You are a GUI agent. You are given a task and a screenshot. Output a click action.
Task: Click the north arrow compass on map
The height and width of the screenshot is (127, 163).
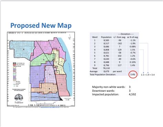[x=69, y=38]
